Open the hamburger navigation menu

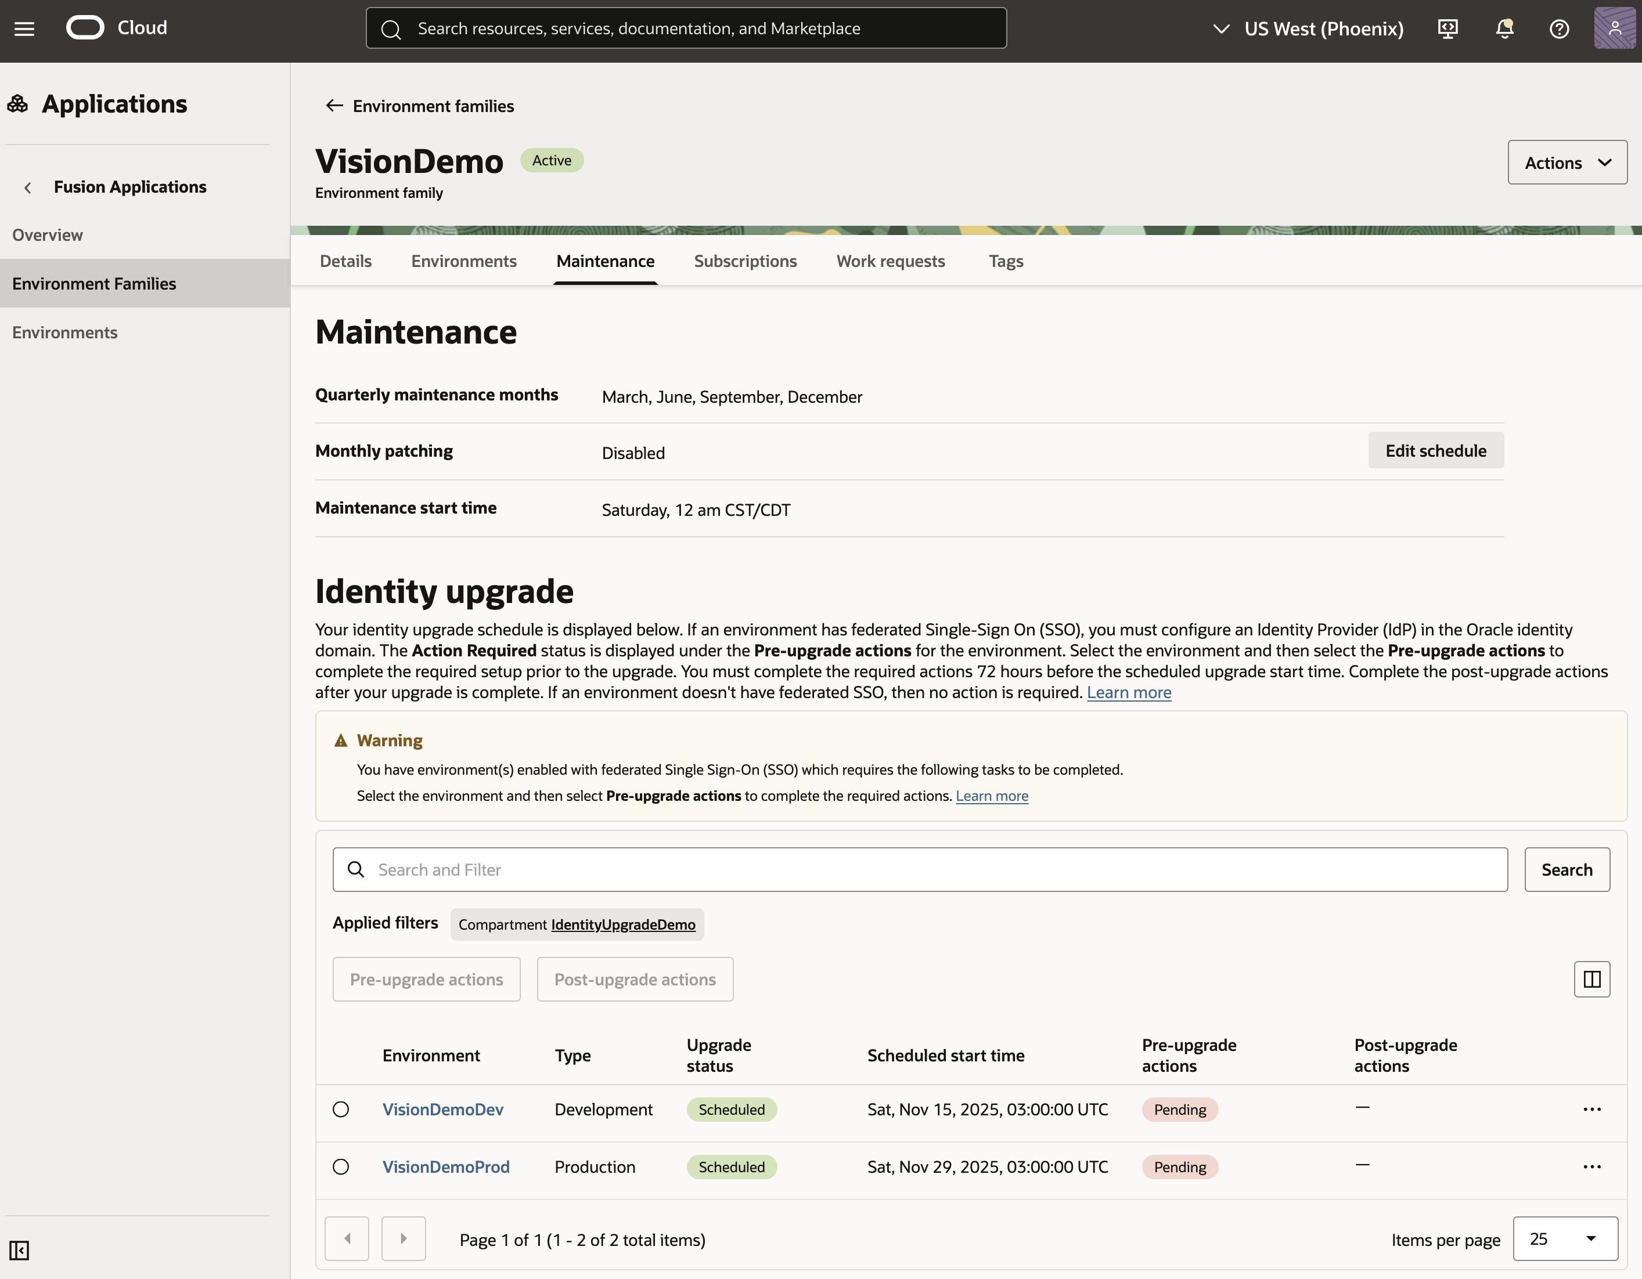click(24, 28)
